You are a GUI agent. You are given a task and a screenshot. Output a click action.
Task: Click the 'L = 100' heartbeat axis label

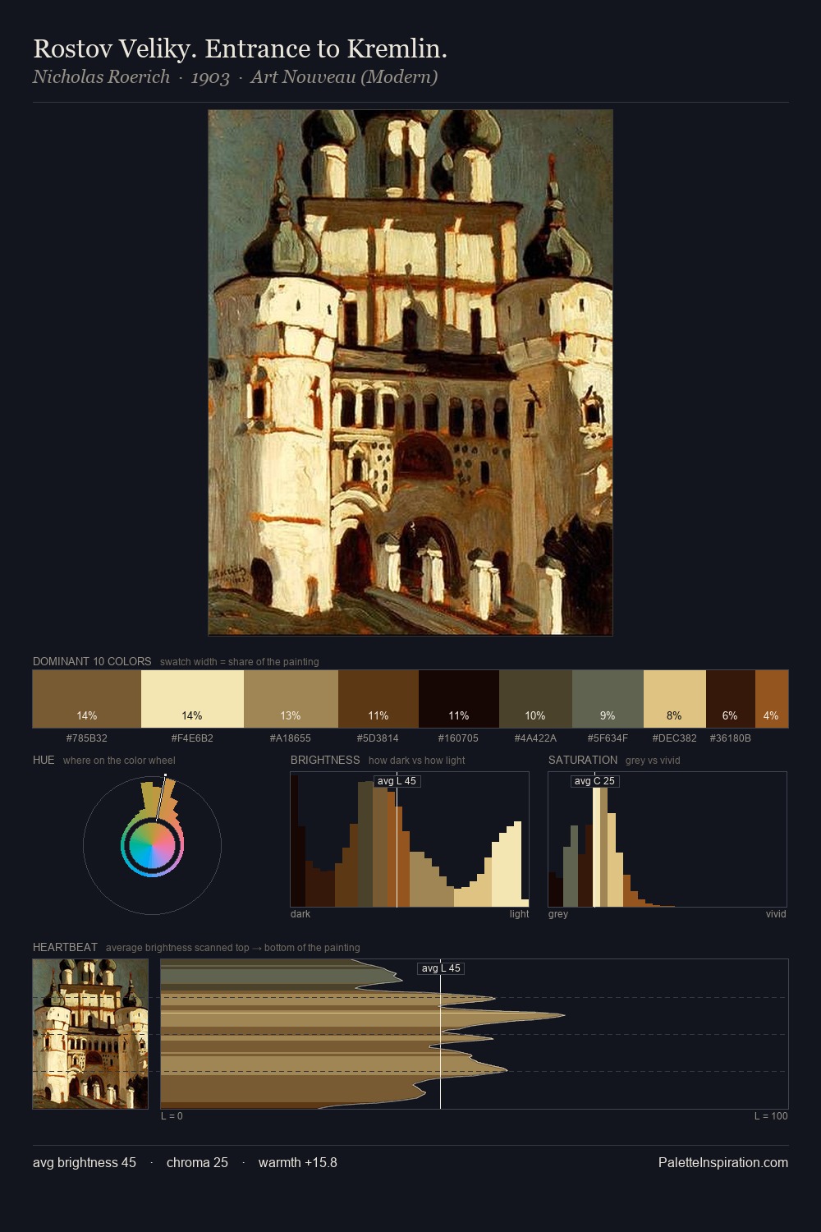coord(771,1116)
